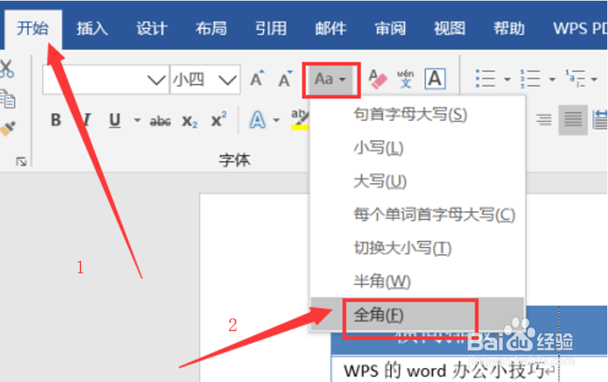The height and width of the screenshot is (382, 608).
Task: Choose 小写(L) from the menu
Action: point(417,148)
